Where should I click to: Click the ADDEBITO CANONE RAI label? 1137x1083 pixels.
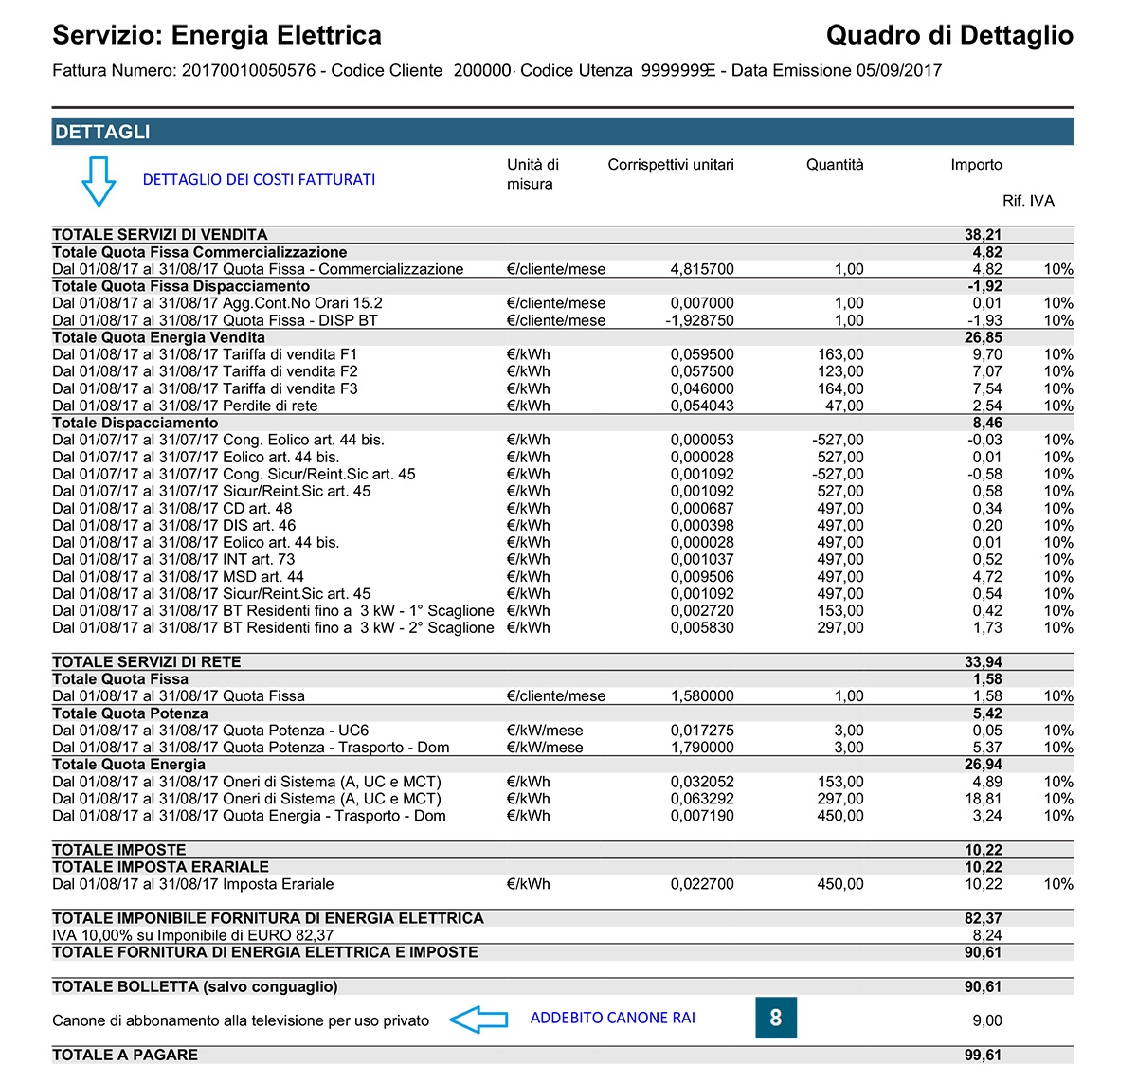[x=613, y=1018]
